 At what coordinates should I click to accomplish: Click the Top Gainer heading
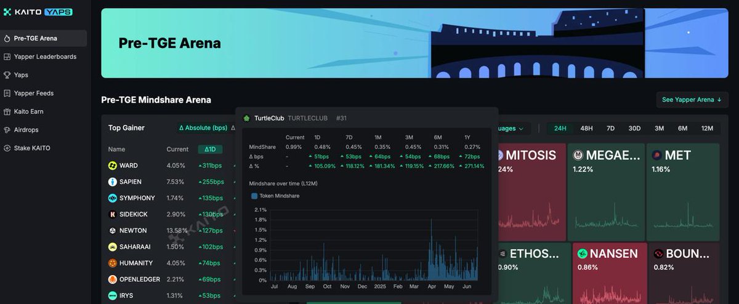coord(126,128)
